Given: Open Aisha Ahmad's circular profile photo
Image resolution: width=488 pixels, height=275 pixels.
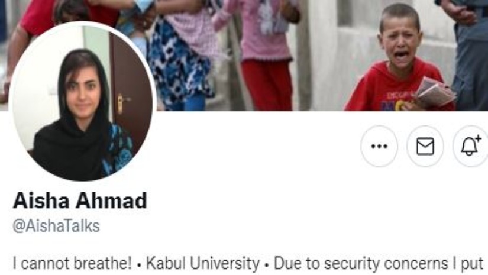Looking at the screenshot, I should coord(82,101).
